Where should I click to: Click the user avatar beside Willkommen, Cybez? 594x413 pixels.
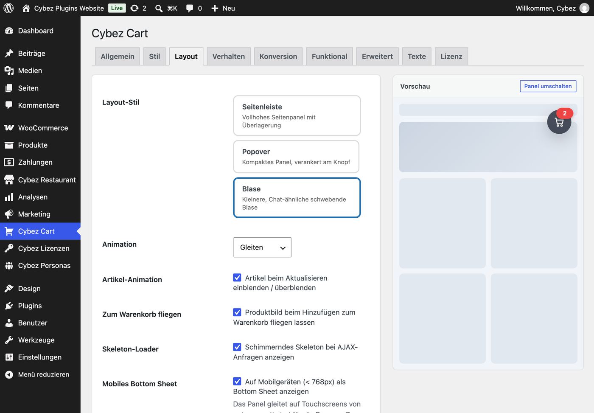(x=584, y=8)
